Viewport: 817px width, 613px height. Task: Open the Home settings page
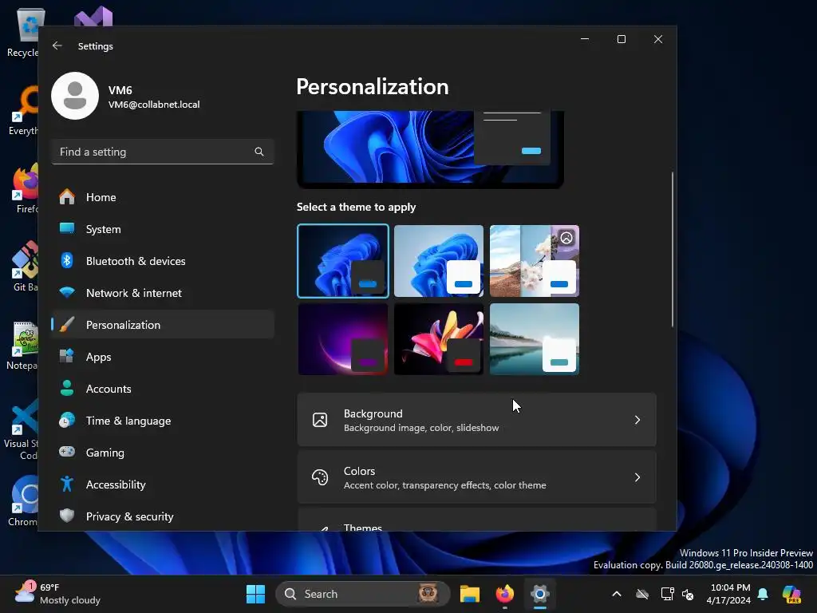point(163,197)
